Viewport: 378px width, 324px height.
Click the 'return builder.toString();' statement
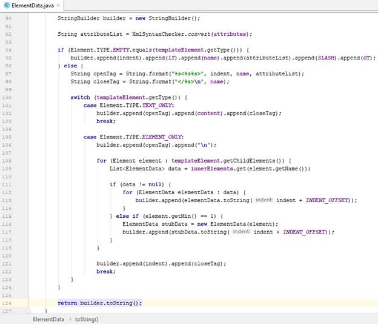[x=100, y=303]
